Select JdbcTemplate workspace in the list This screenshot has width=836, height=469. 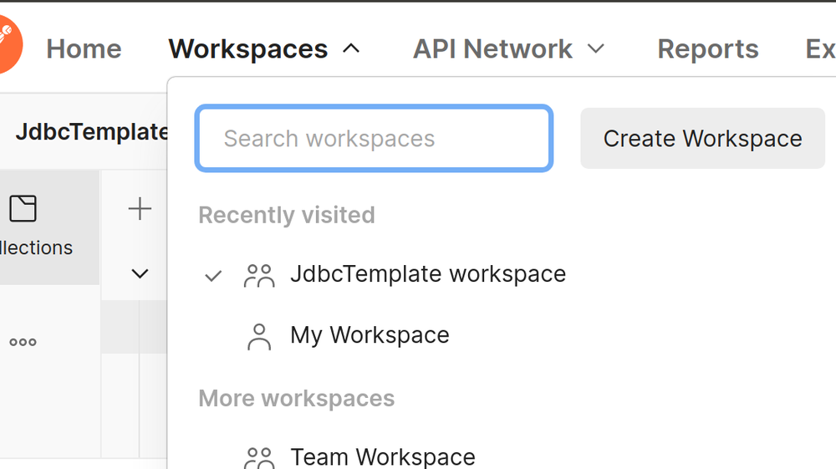(x=427, y=274)
